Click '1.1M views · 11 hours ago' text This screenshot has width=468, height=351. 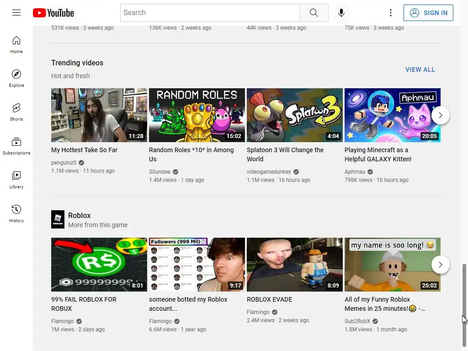point(83,171)
